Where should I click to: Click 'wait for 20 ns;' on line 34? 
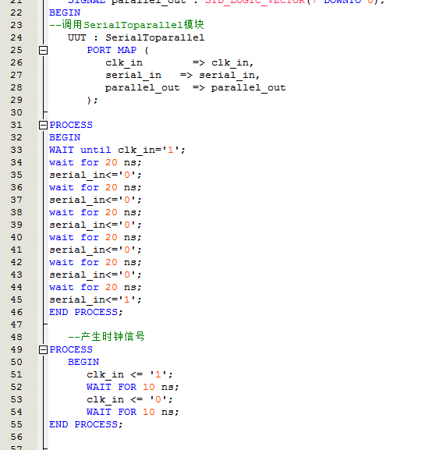(96, 162)
